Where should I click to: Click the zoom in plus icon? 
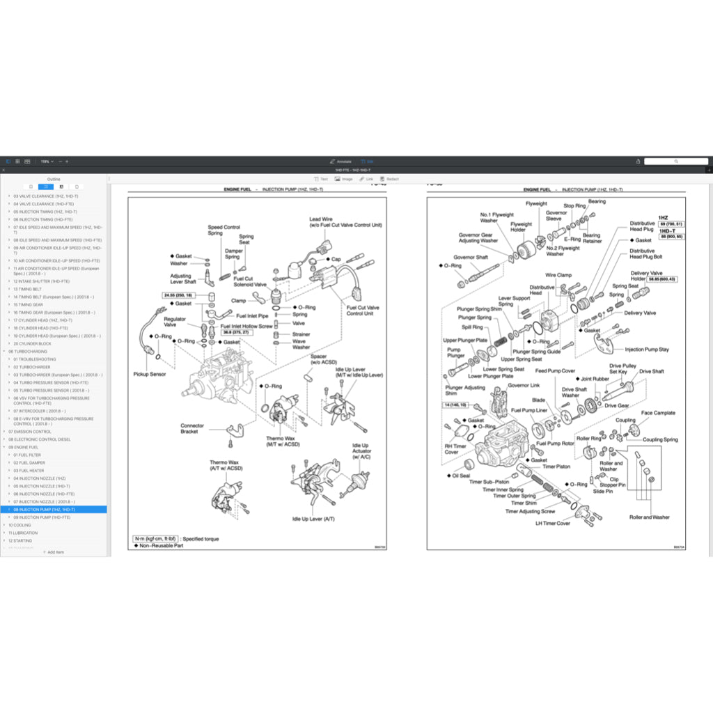click(x=67, y=161)
